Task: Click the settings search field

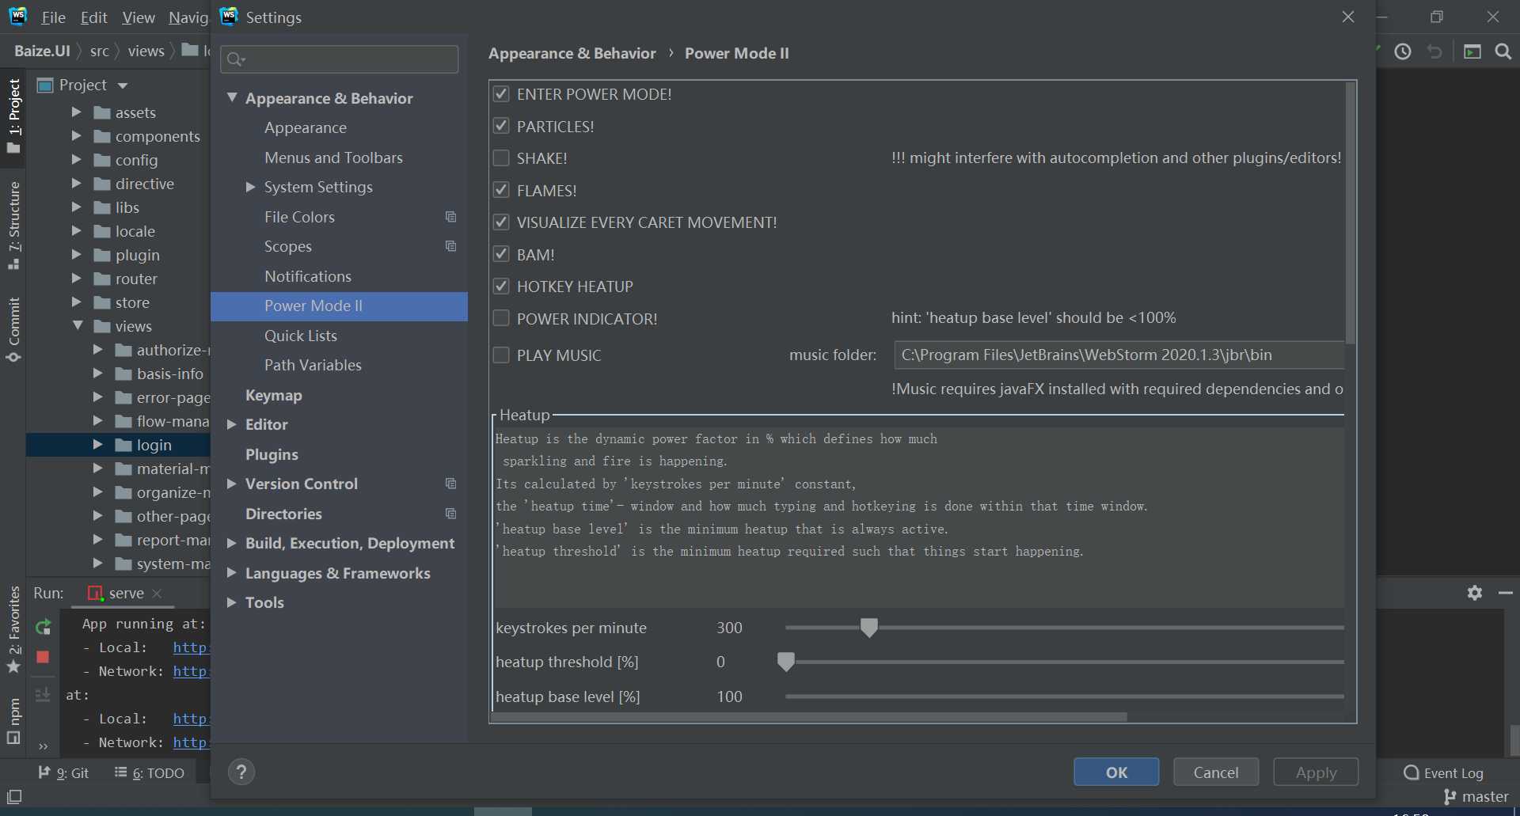Action: click(x=339, y=59)
